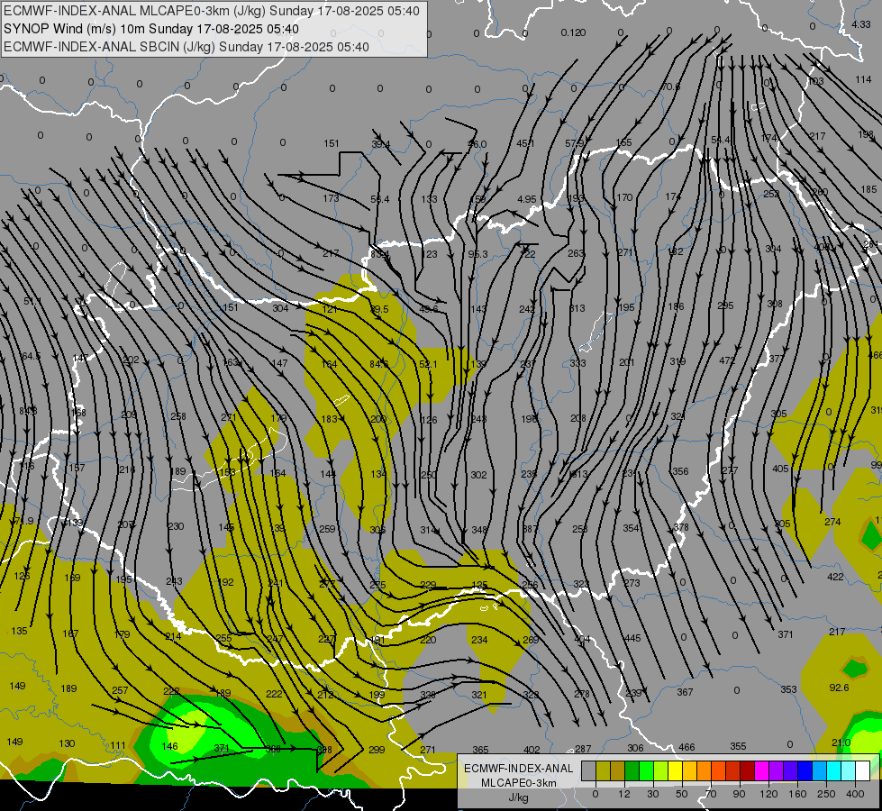Click the gray swatch in the color legend
The width and height of the screenshot is (882, 811).
[x=589, y=771]
